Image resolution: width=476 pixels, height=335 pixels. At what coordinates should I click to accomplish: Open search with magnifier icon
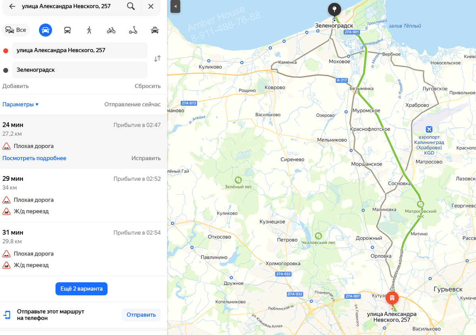[131, 6]
